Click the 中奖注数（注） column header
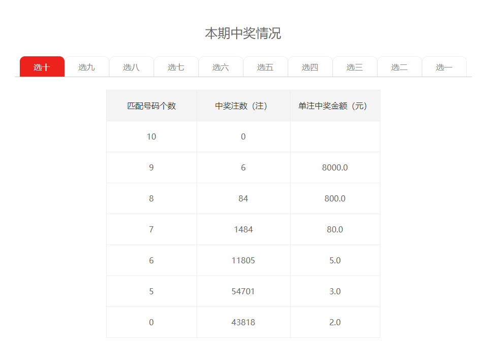Viewport: 483px width, 342px height. (x=243, y=106)
